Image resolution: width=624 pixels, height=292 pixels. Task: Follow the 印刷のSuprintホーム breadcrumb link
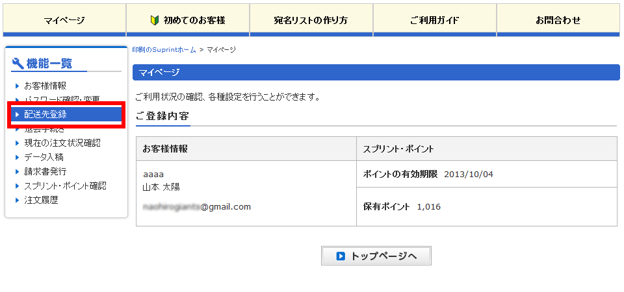point(164,50)
